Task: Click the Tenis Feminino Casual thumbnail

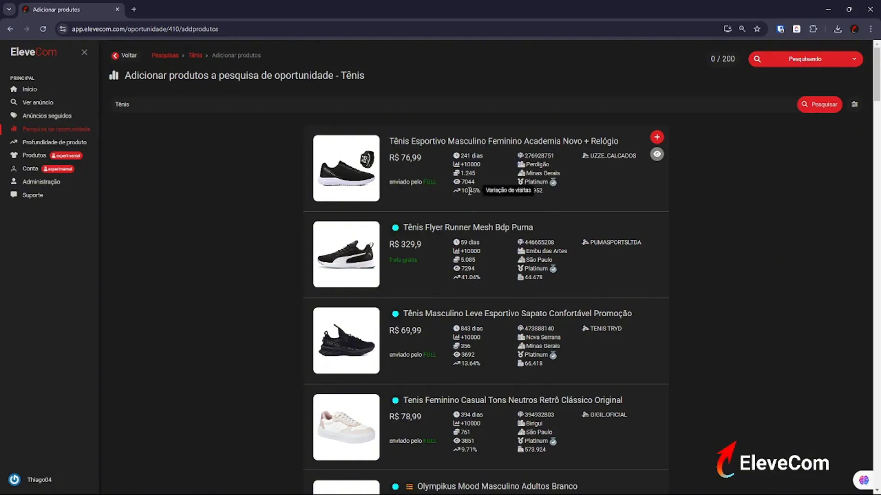Action: [x=346, y=427]
